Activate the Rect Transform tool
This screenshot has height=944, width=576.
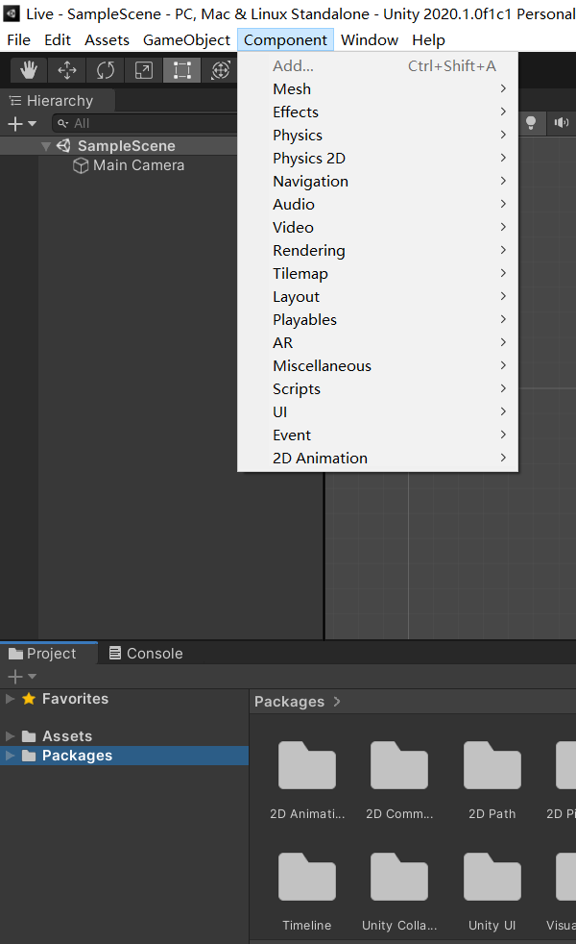click(x=181, y=70)
